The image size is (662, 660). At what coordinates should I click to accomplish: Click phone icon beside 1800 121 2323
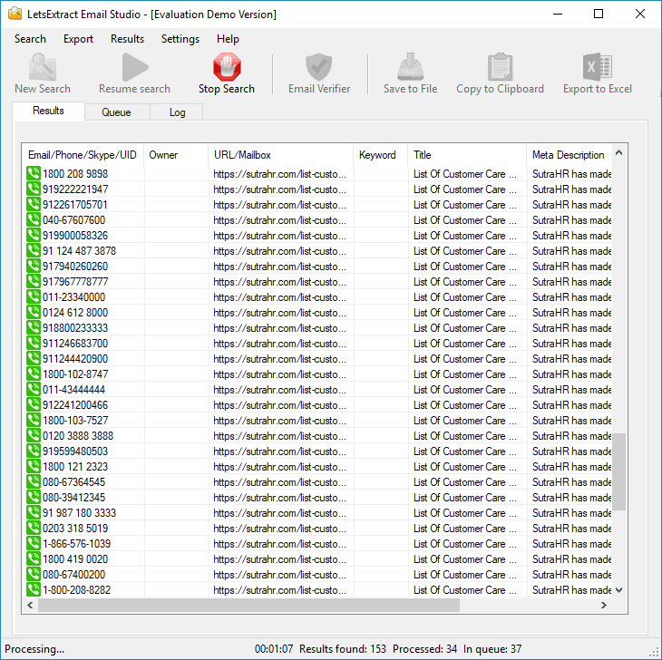click(34, 466)
